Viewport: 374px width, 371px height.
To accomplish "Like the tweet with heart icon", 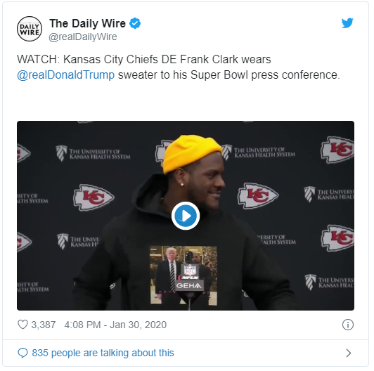I will (22, 325).
